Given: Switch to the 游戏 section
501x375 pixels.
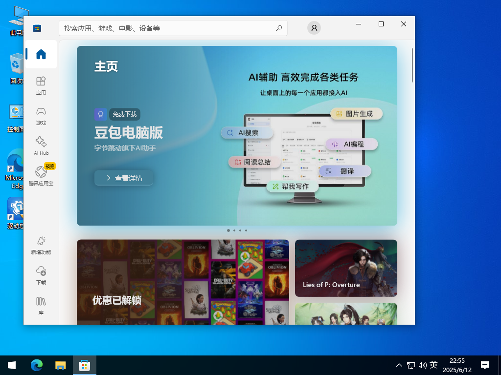Looking at the screenshot, I should (x=41, y=116).
